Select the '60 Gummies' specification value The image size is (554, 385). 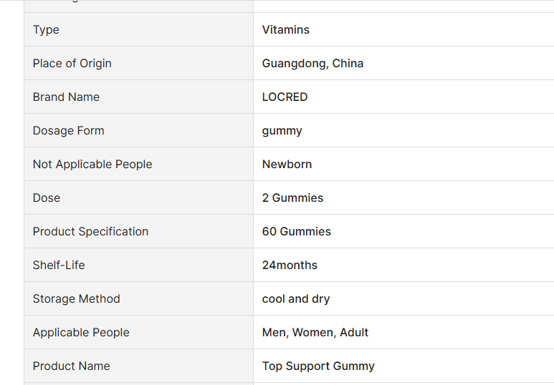(x=296, y=232)
